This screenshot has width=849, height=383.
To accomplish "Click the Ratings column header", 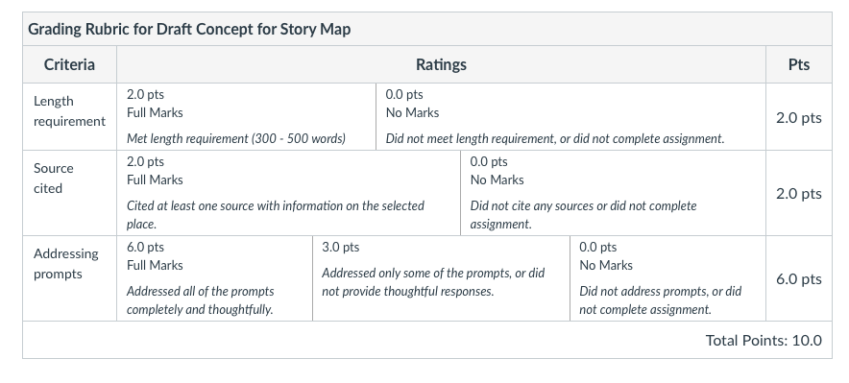I will (x=441, y=64).
